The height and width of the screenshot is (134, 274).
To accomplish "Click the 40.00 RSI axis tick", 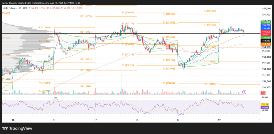I will (265, 110).
